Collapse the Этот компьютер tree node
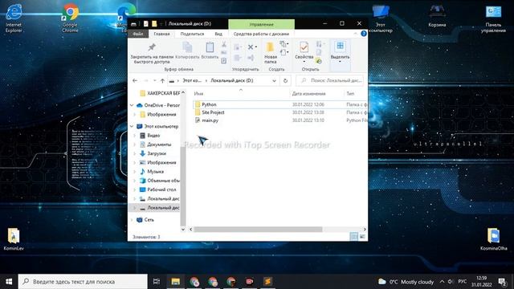The height and width of the screenshot is (289, 514). pos(132,126)
